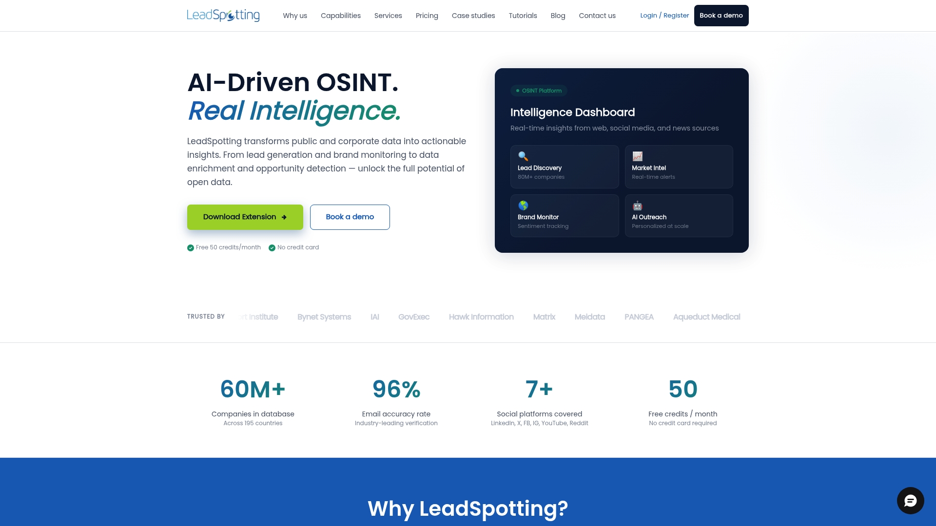Click the Brand Monitor globe icon
The height and width of the screenshot is (526, 936).
(x=523, y=206)
